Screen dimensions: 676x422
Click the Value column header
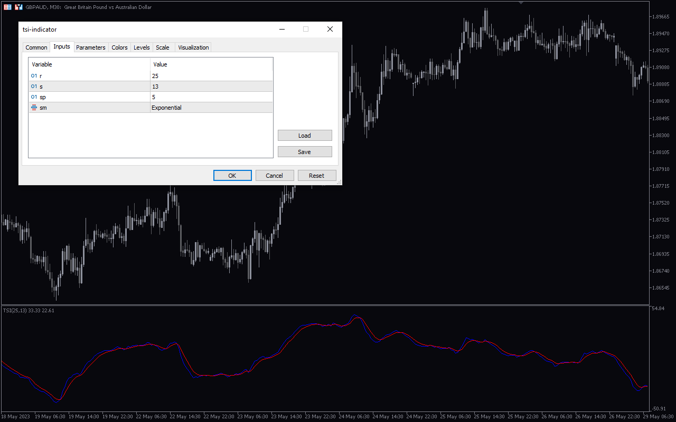coord(211,64)
